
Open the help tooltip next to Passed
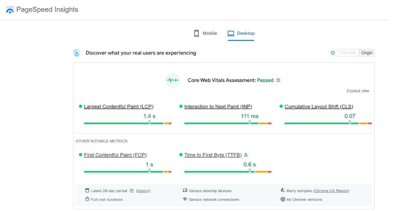click(278, 80)
